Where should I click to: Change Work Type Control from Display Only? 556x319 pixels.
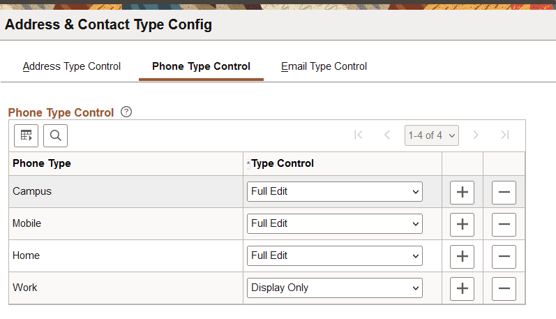pyautogui.click(x=335, y=288)
